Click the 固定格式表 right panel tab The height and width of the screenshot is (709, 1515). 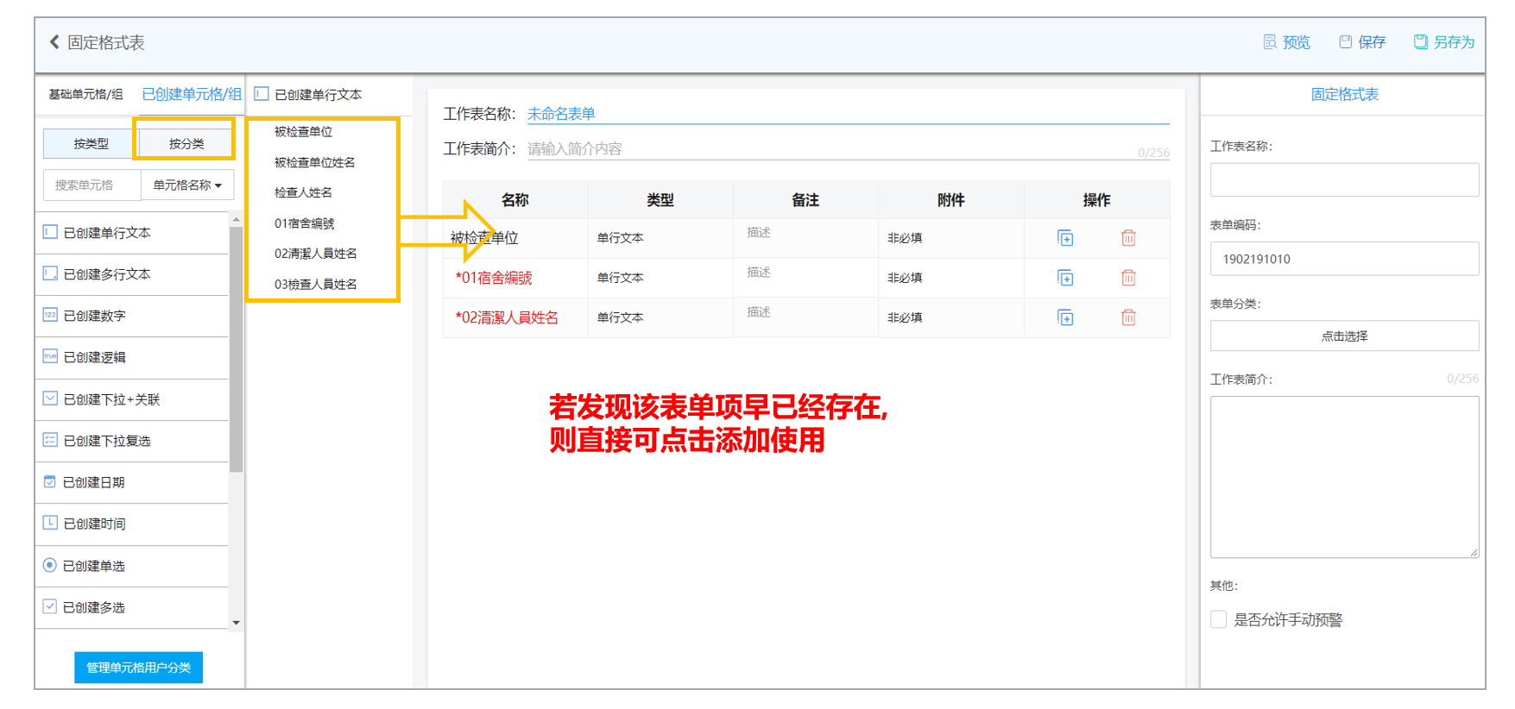click(x=1344, y=94)
